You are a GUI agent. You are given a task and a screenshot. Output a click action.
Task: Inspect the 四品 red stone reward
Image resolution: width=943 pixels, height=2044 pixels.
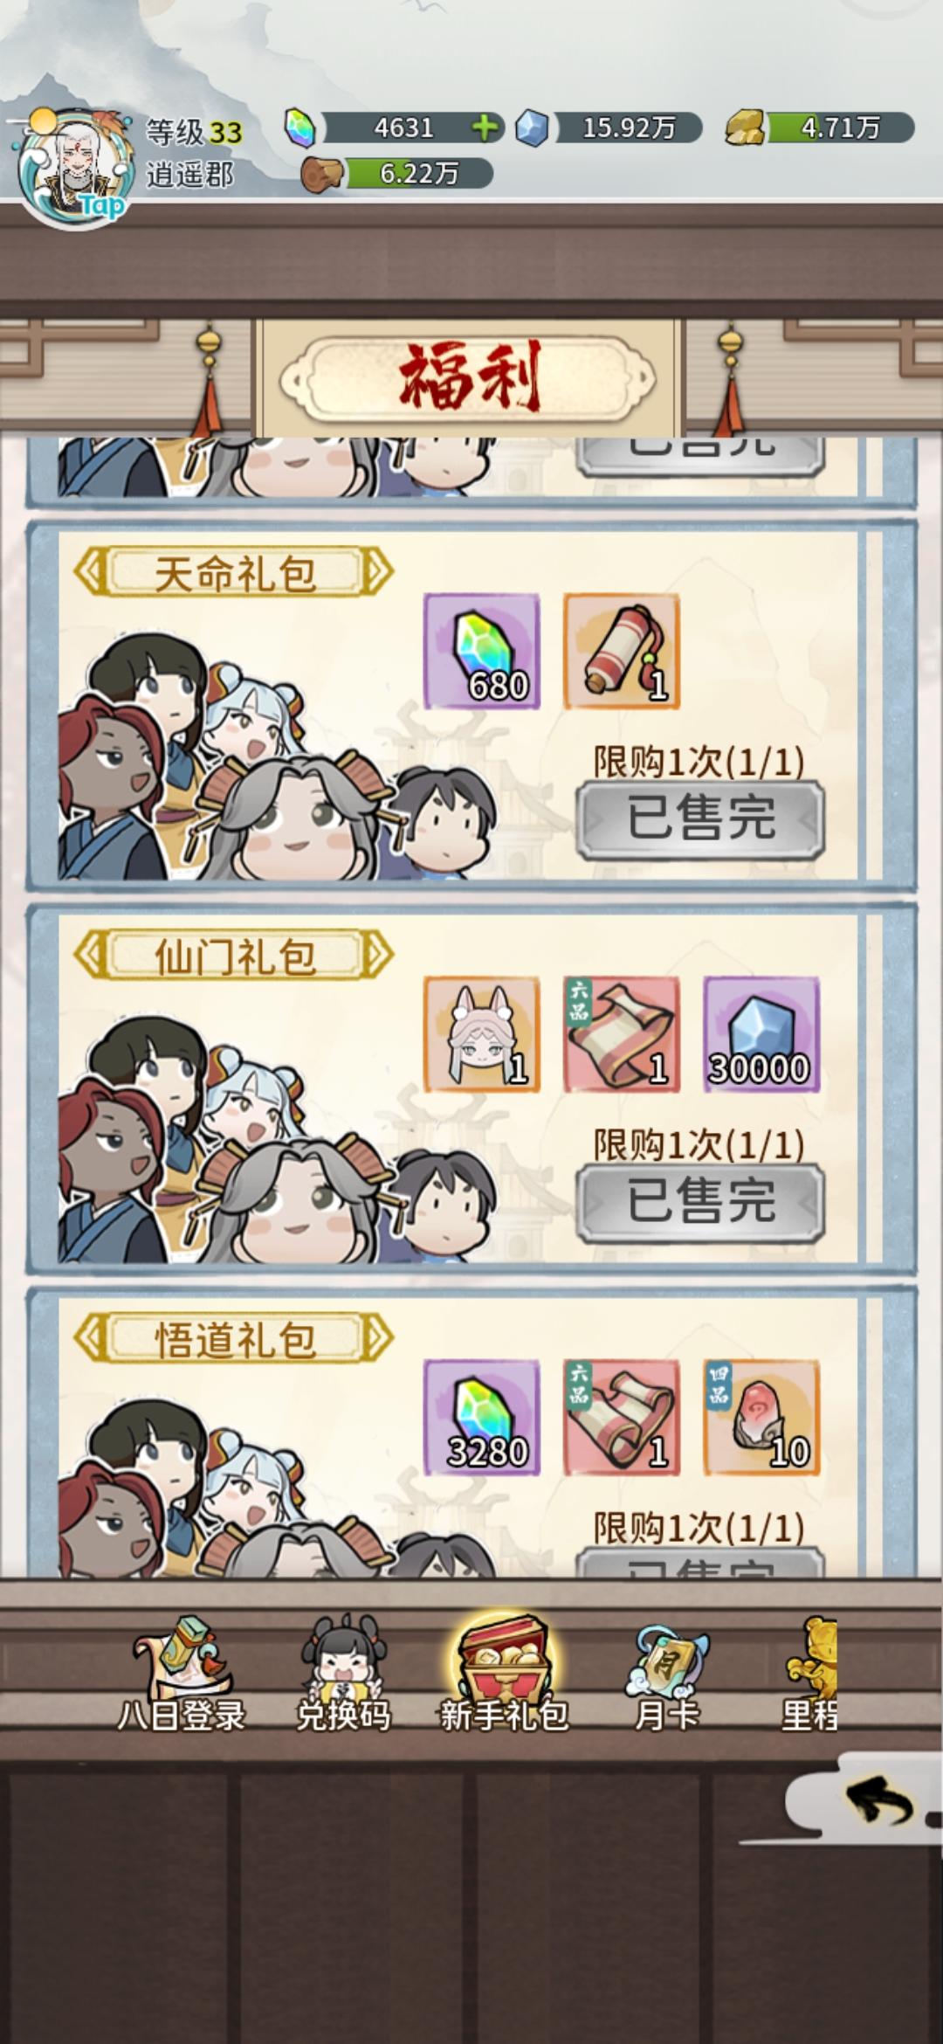coord(761,1417)
